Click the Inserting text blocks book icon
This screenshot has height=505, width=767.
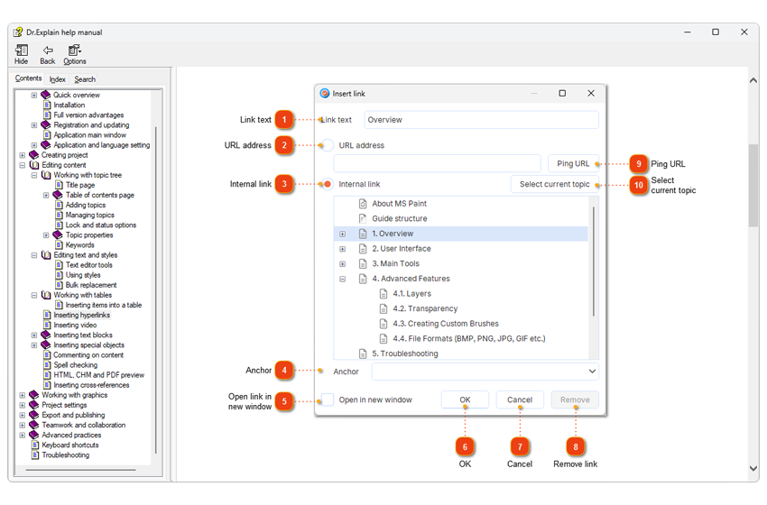(x=46, y=335)
